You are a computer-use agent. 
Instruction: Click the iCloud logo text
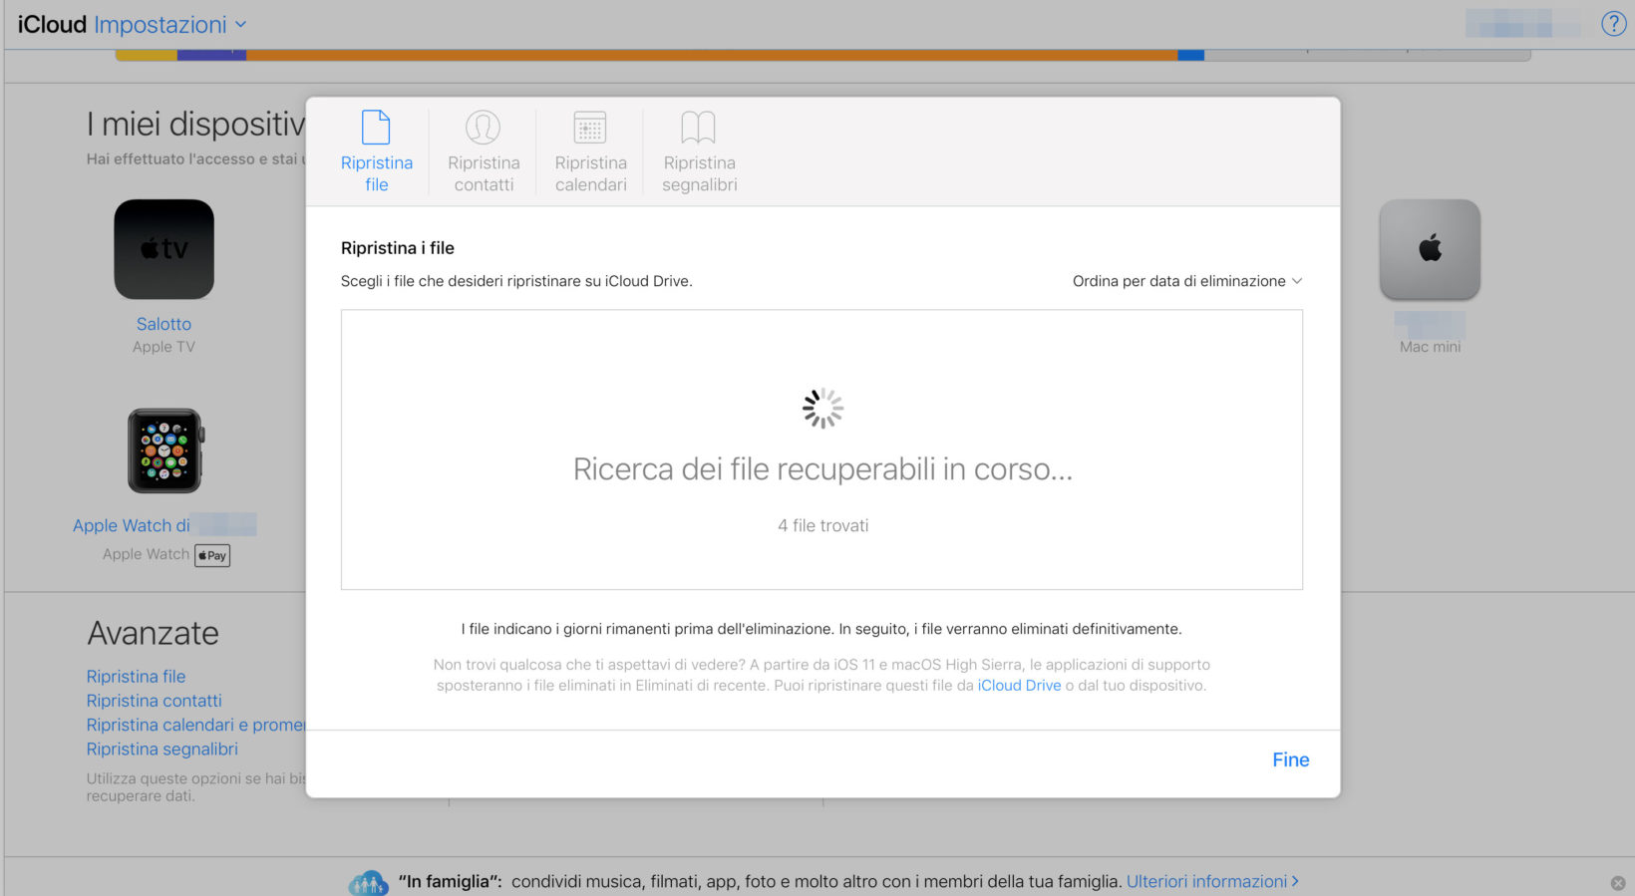pos(52,25)
